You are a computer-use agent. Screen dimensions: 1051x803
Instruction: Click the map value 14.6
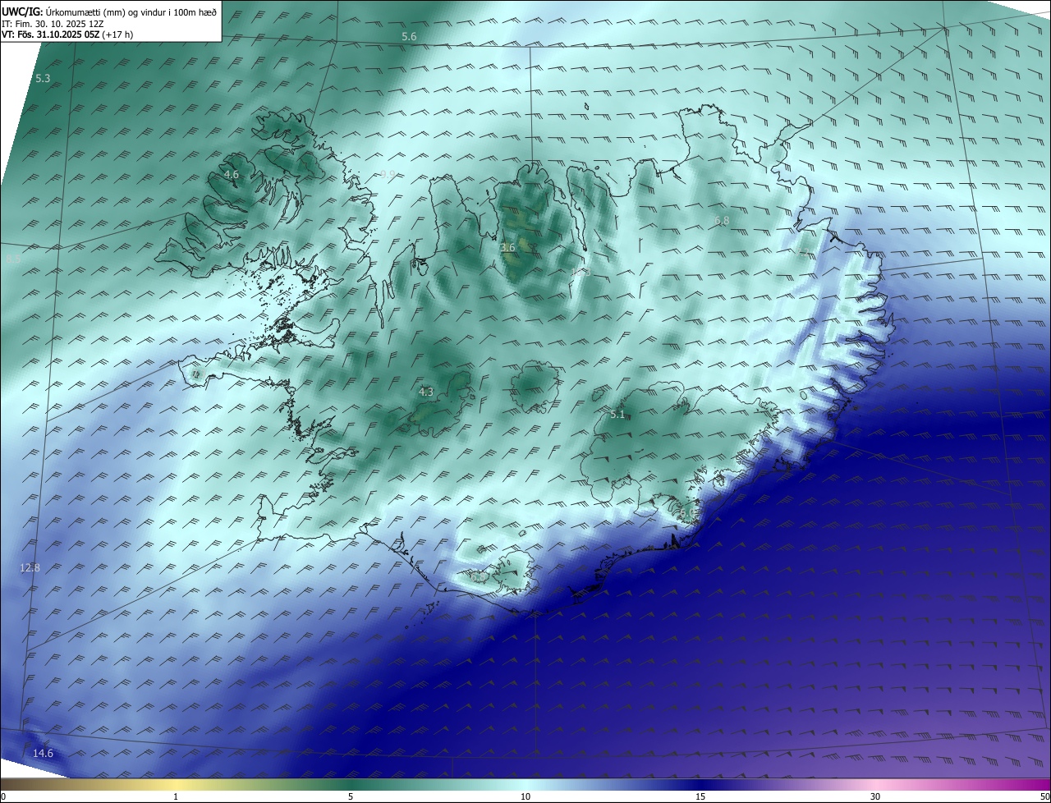43,754
